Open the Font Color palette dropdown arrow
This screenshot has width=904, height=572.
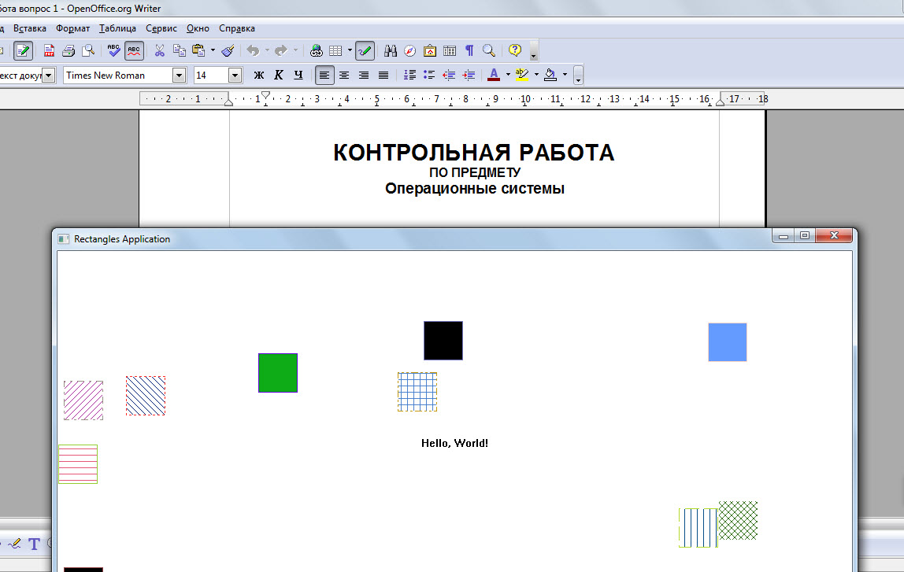[x=508, y=75]
